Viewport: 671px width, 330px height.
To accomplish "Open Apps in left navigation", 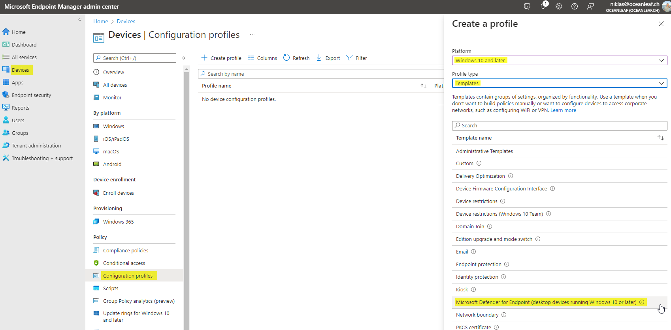I will [17, 82].
